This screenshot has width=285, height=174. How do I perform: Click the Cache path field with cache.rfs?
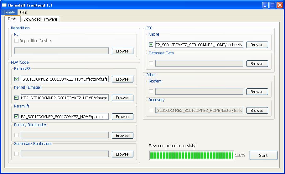click(199, 45)
